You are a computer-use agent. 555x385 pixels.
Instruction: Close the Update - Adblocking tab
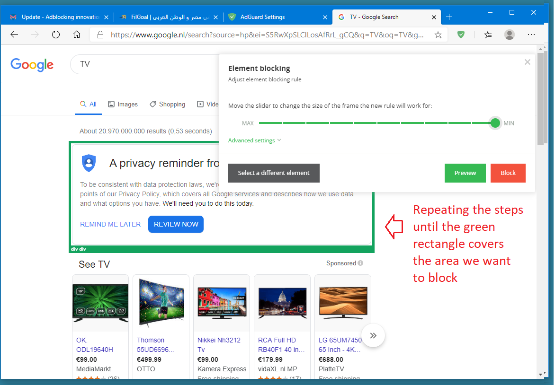pos(106,17)
